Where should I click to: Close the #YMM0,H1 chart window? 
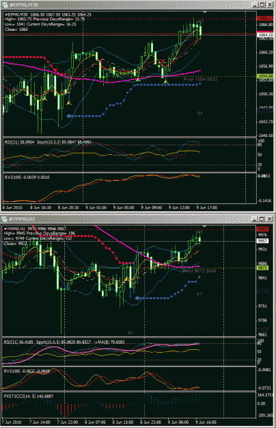[269, 219]
